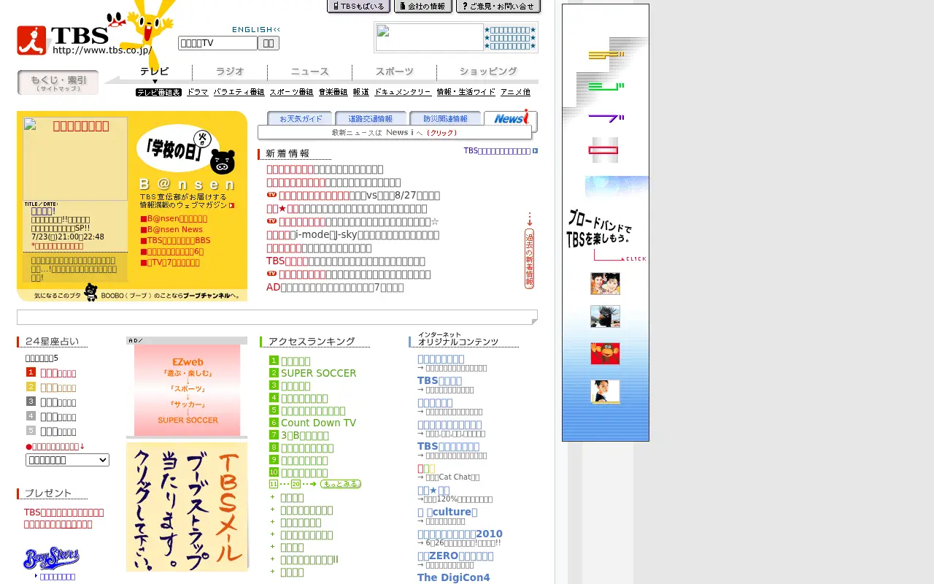Open the horoscope selection dropdown
This screenshot has height=584, width=934.
67,460
